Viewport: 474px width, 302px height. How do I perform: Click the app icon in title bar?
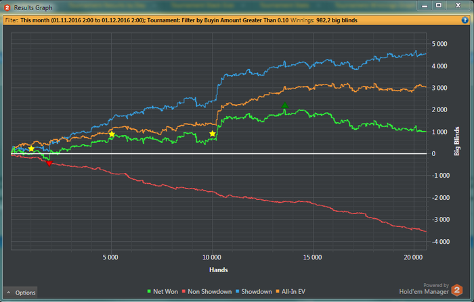(x=7, y=7)
